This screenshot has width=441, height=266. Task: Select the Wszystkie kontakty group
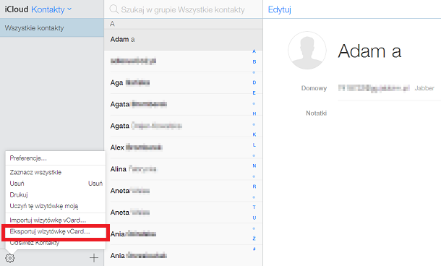point(52,28)
